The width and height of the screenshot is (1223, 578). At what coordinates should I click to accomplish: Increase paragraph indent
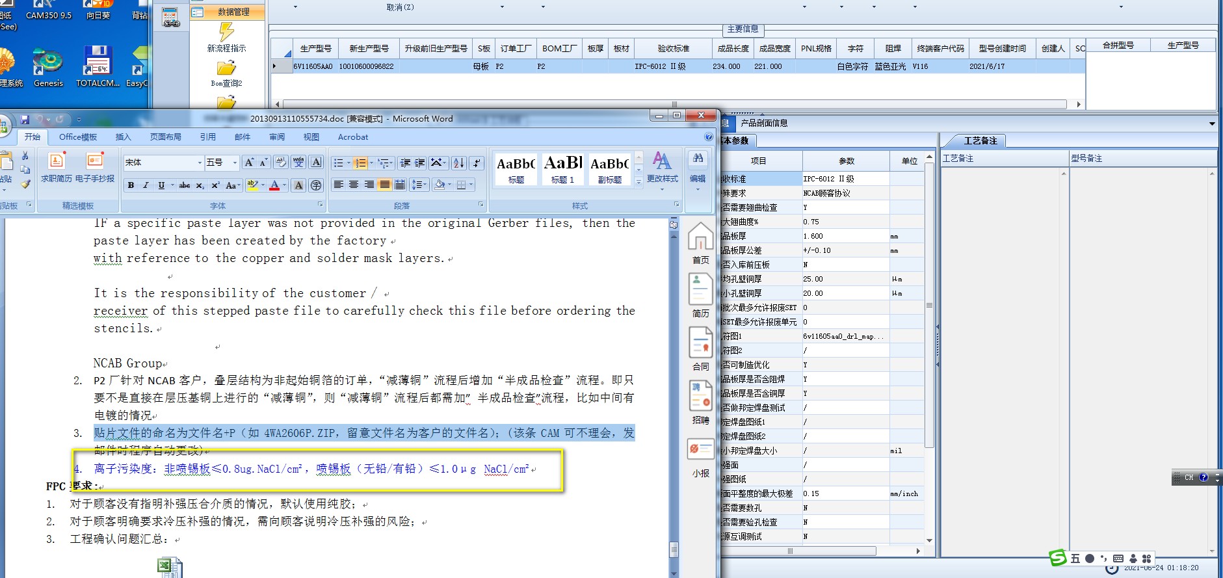[419, 163]
